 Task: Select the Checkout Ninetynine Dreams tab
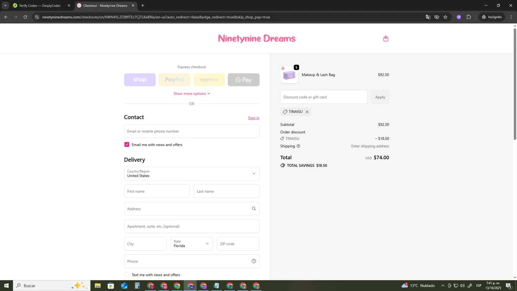click(105, 6)
